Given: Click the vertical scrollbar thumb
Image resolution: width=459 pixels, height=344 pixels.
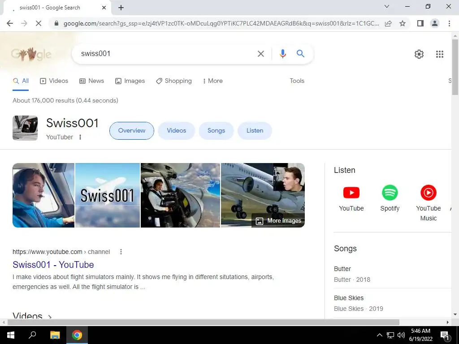Looking at the screenshot, I should coord(455,67).
